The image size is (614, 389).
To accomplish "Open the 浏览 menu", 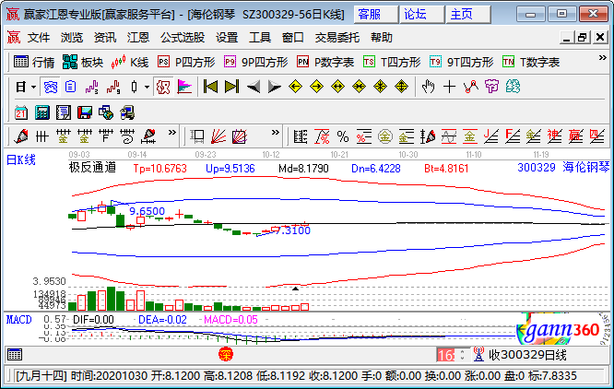I will pos(72,38).
